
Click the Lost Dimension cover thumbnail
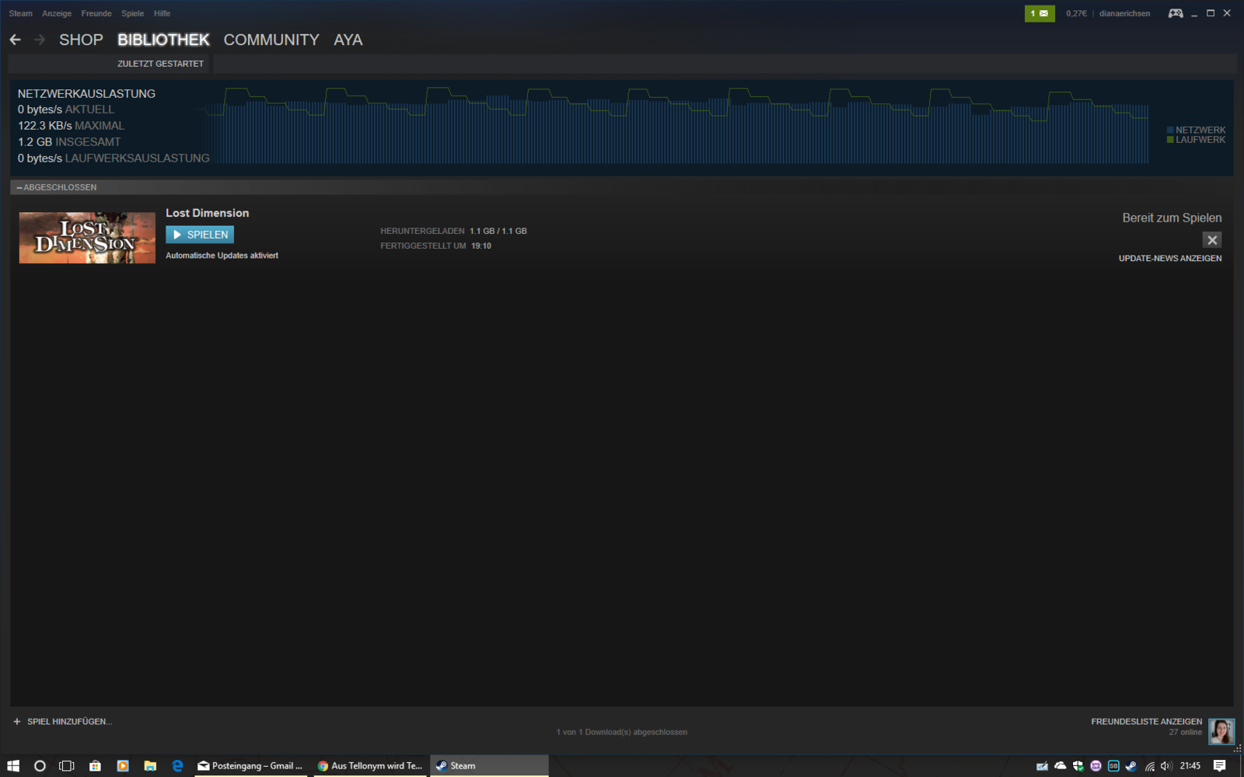87,238
